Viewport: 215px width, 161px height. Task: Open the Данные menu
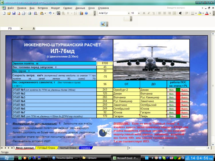[x=80, y=8]
